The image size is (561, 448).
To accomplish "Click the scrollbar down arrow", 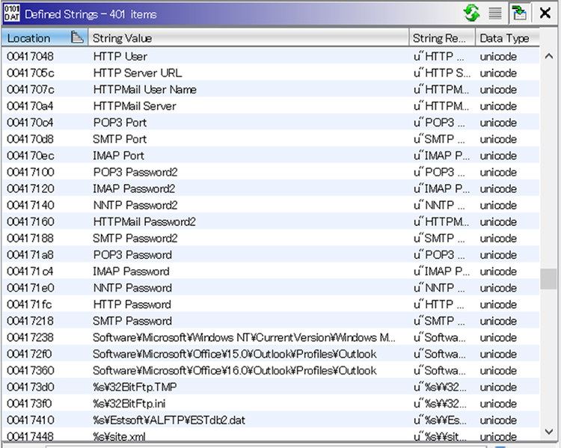I will point(548,432).
